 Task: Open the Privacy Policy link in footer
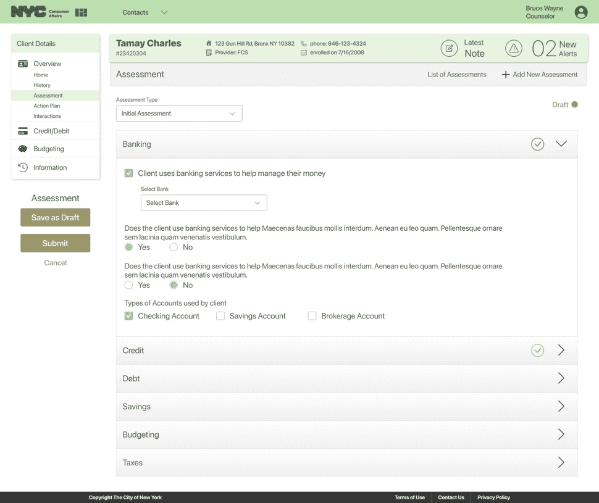[x=493, y=497]
